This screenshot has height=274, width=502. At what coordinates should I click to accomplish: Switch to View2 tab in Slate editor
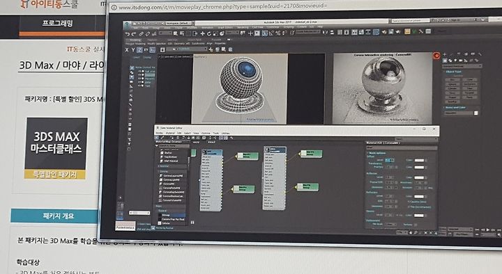[x=211, y=142]
